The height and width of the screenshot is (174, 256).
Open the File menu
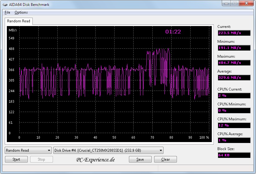click(x=7, y=12)
